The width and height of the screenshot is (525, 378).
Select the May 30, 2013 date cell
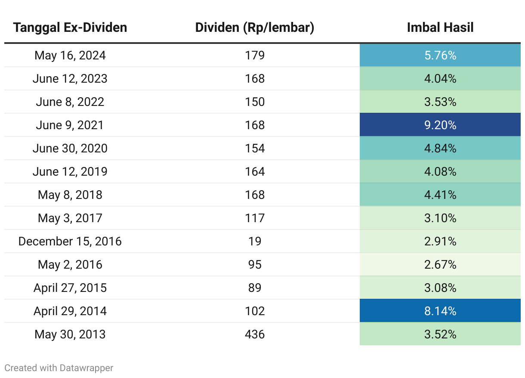(x=70, y=335)
